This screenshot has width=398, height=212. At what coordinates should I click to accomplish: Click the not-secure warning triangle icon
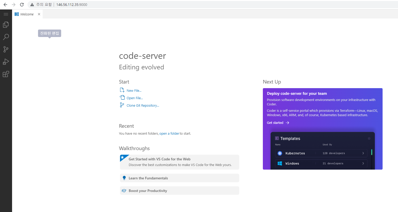(x=32, y=5)
